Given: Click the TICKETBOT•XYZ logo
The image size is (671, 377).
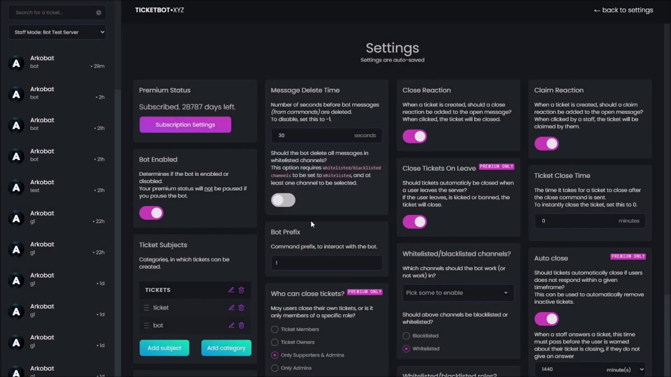Looking at the screenshot, I should (159, 10).
